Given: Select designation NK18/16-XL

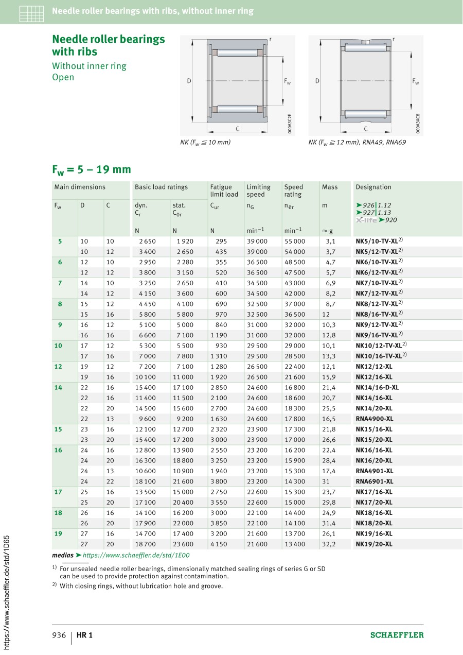Looking at the screenshot, I should pyautogui.click(x=374, y=513).
